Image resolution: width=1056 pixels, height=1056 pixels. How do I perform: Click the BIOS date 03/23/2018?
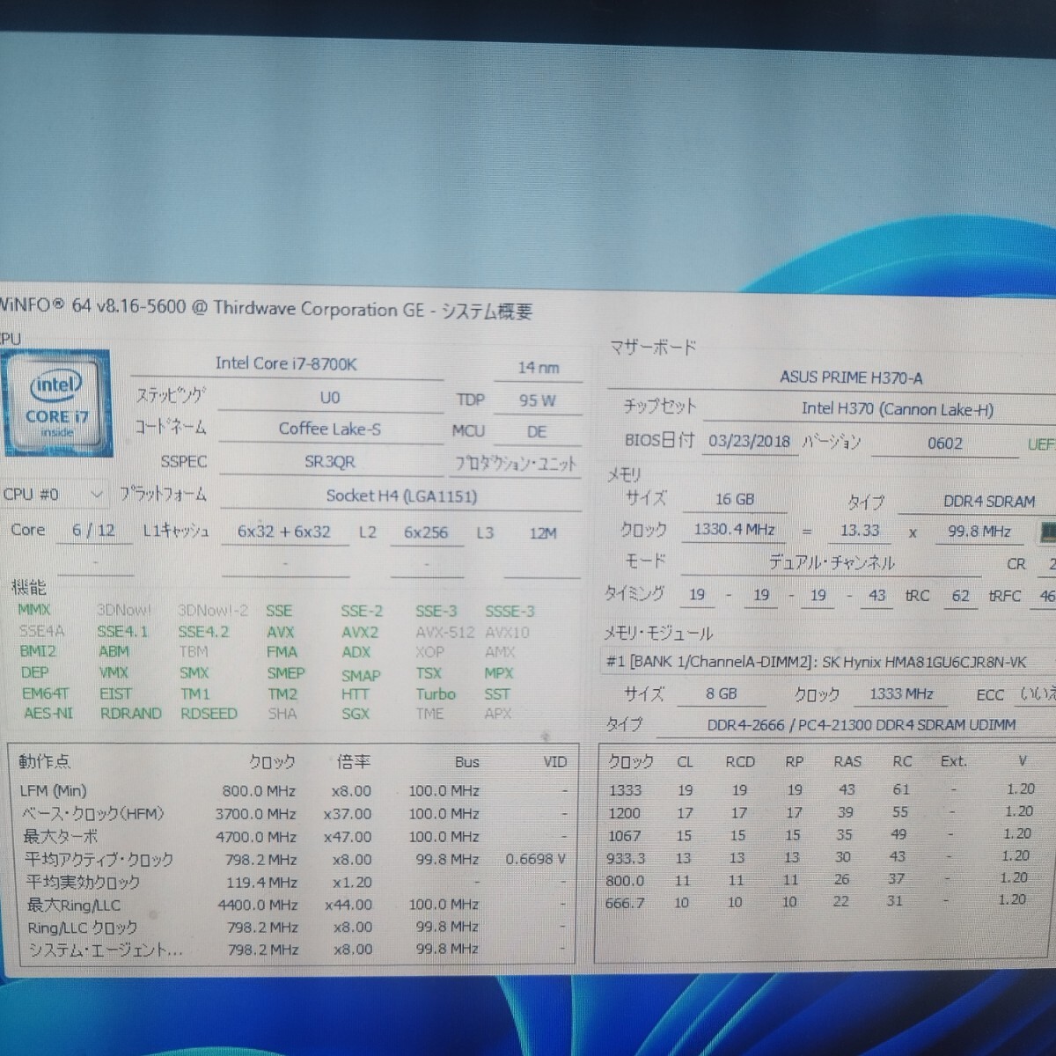click(x=749, y=442)
